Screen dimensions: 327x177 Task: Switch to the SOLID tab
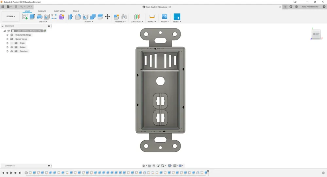click(x=27, y=11)
